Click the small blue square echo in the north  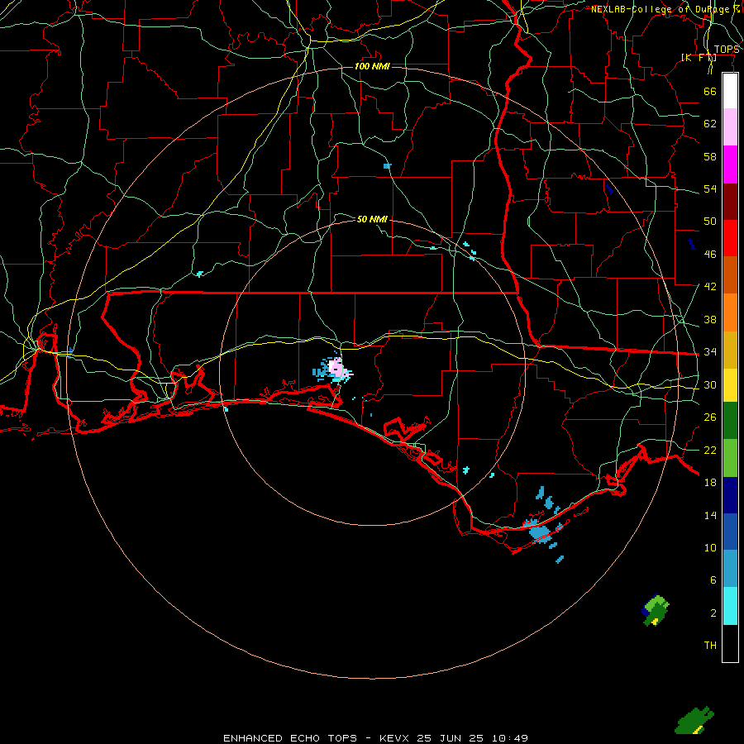[x=387, y=166]
